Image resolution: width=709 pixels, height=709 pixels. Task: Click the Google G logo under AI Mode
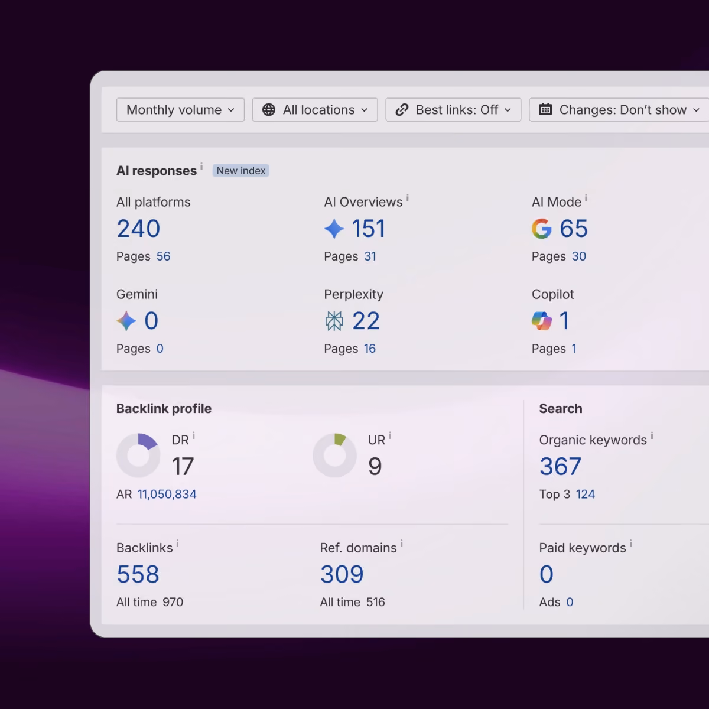542,229
